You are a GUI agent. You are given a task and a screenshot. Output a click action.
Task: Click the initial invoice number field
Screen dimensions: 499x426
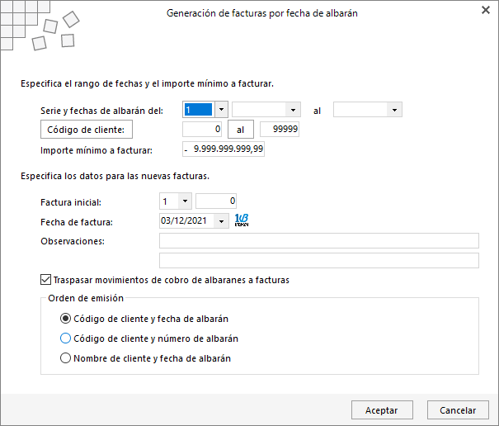tap(216, 201)
